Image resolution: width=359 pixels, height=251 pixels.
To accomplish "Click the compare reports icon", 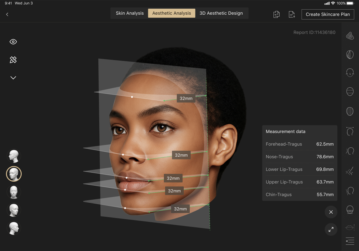I will pyautogui.click(x=276, y=14).
